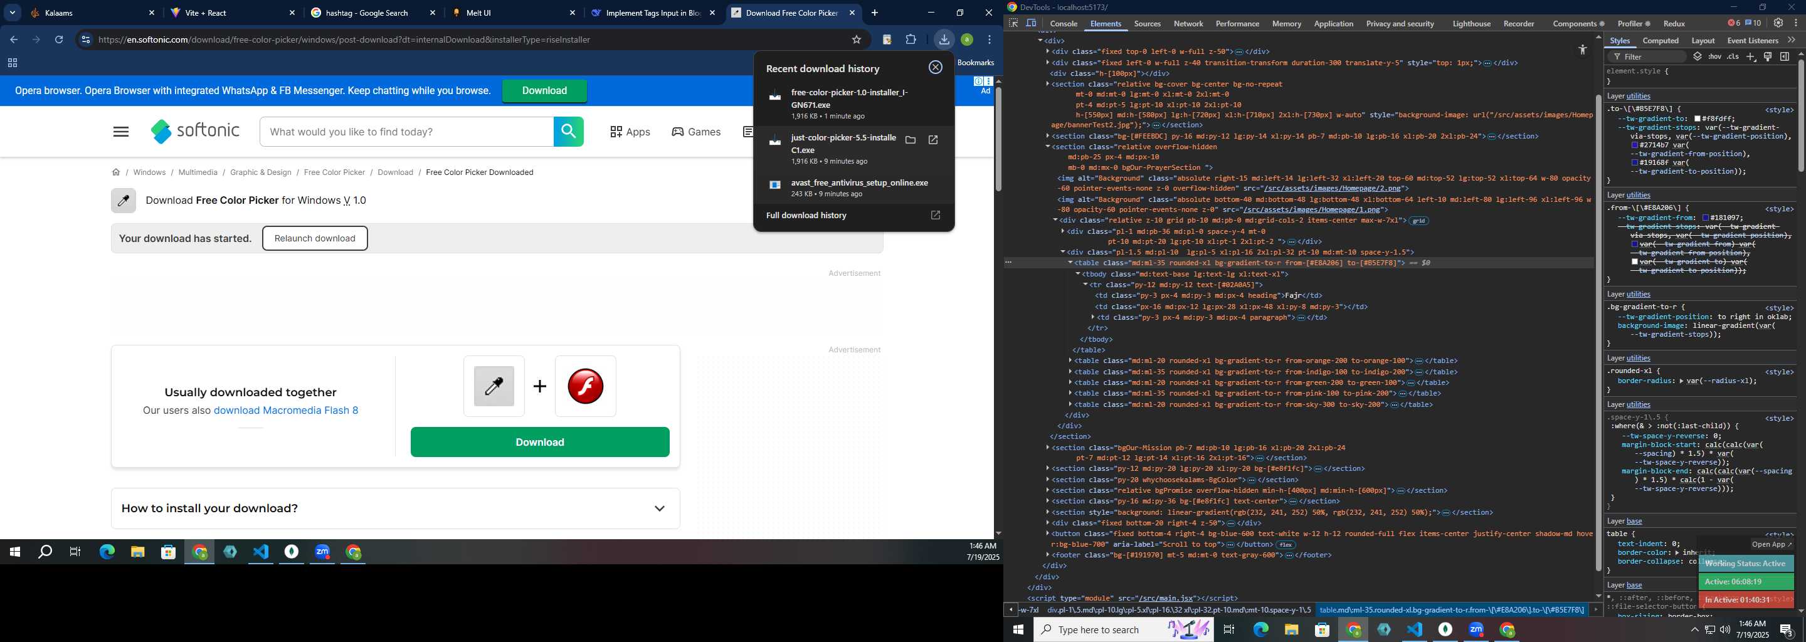Bookmark this page with star icon
1806x642 pixels.
click(x=856, y=40)
